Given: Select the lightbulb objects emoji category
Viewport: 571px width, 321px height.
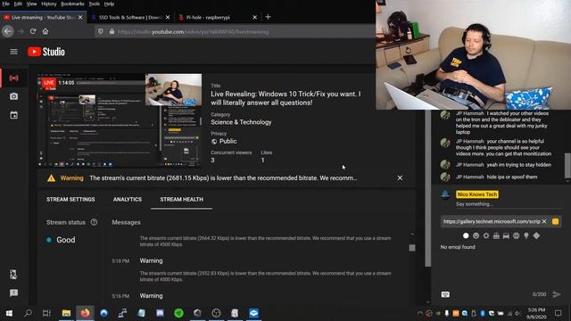Looking at the screenshot, I should click(x=526, y=235).
